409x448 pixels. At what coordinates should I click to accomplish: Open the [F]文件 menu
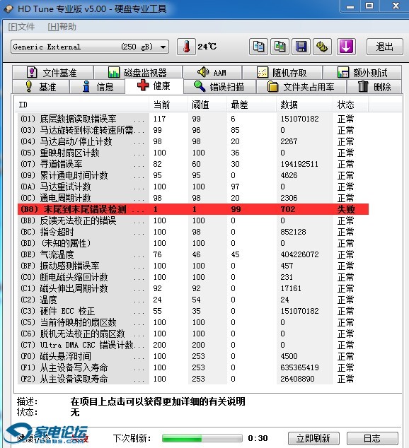point(21,27)
